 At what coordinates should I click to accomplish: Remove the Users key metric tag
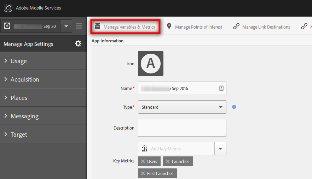click(x=143, y=161)
